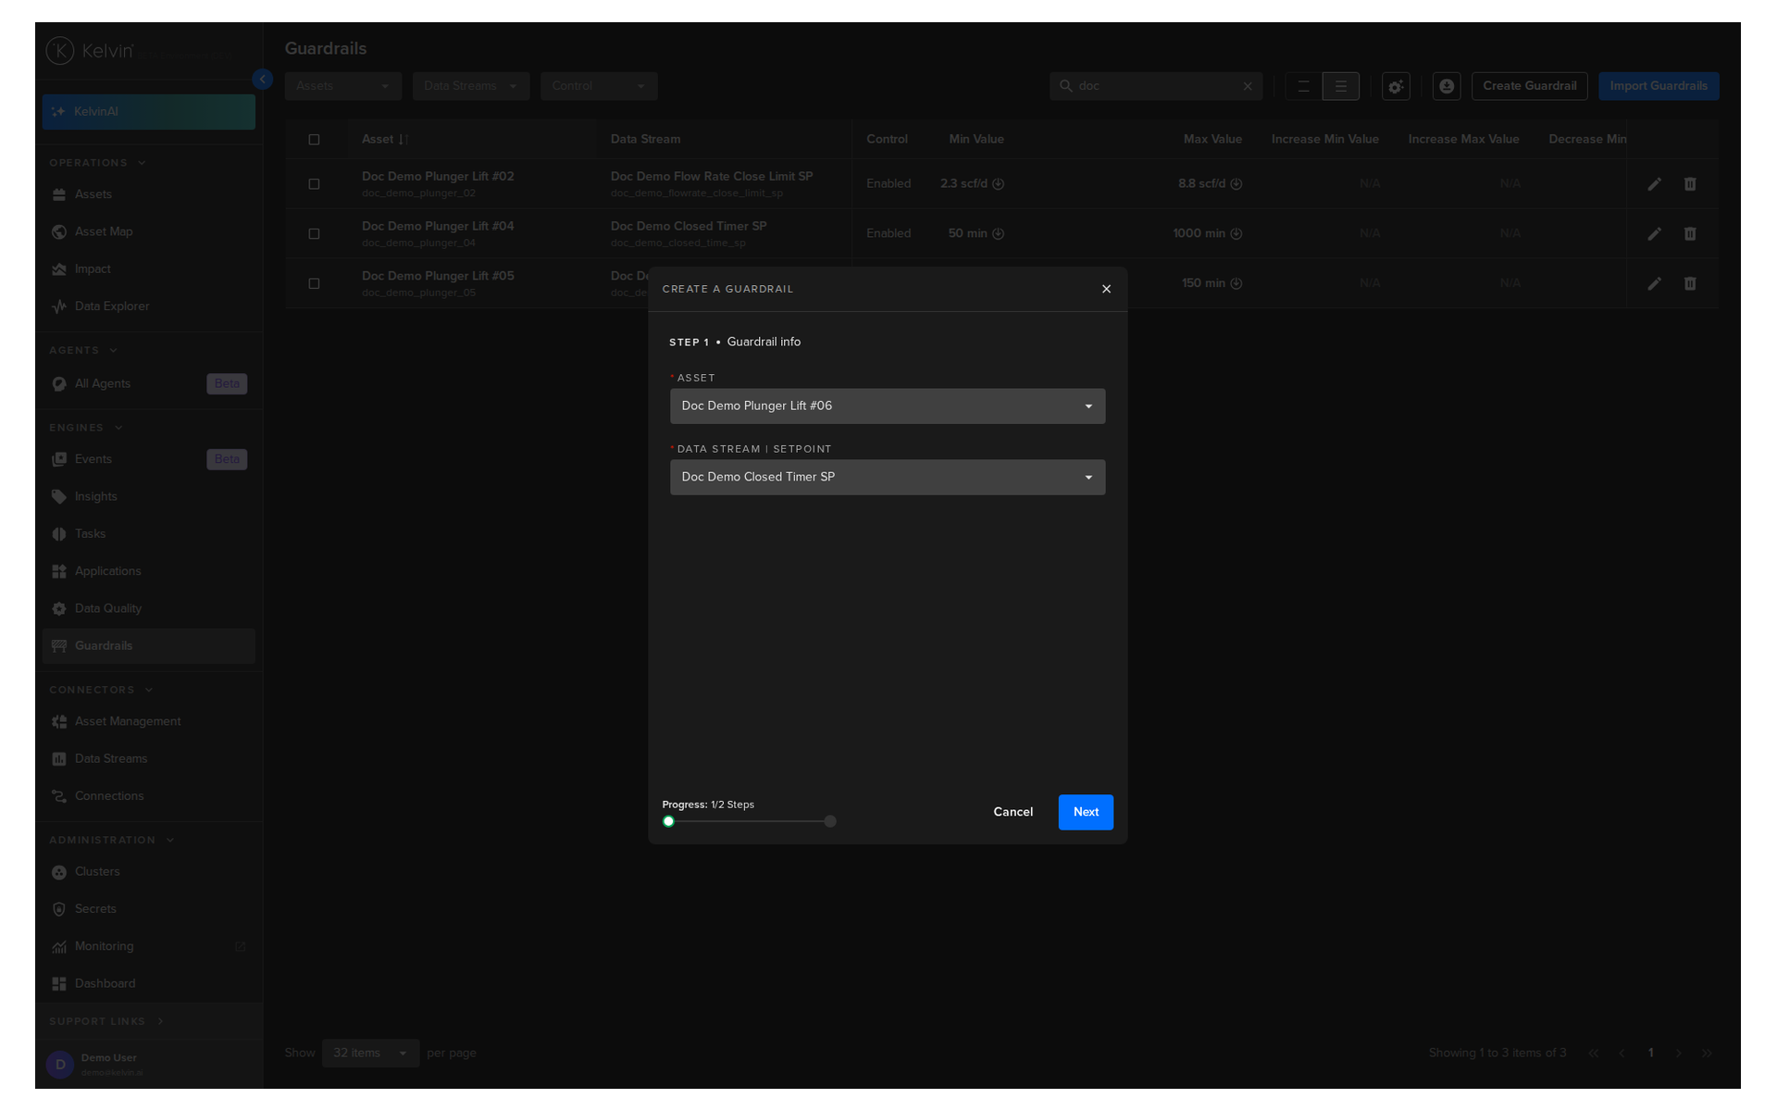This screenshot has height=1111, width=1777.
Task: Click the 2.3 scf/d min value icon
Action: pos(999,184)
